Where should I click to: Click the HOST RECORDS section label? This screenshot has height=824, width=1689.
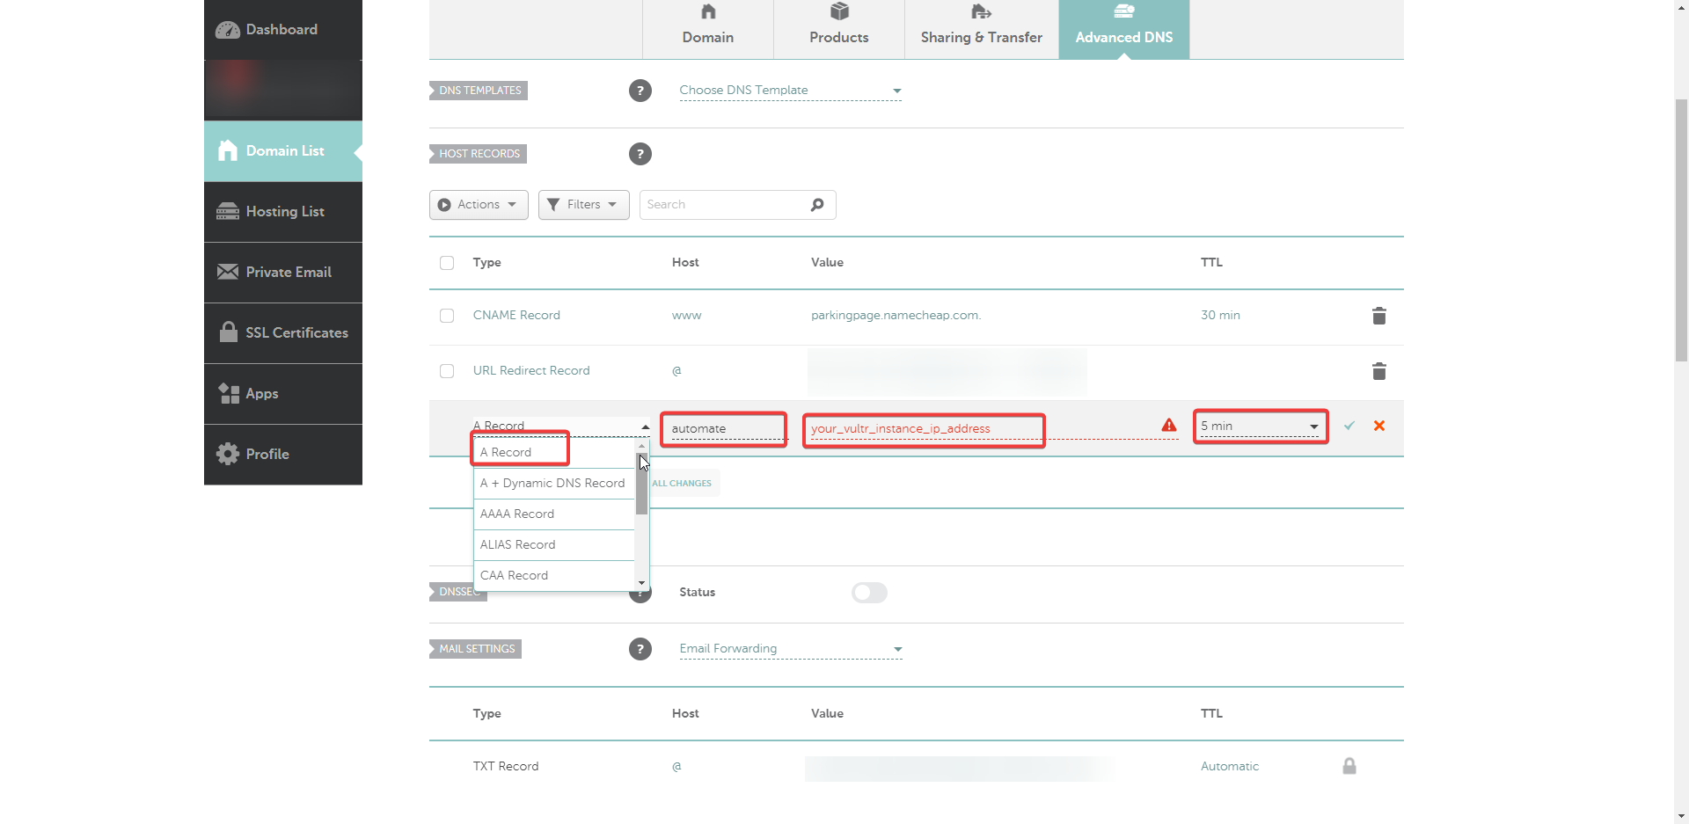click(x=479, y=154)
